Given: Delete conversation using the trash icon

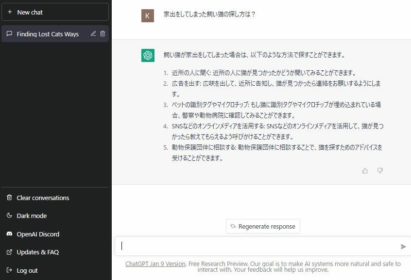Looking at the screenshot, I should 103,34.
